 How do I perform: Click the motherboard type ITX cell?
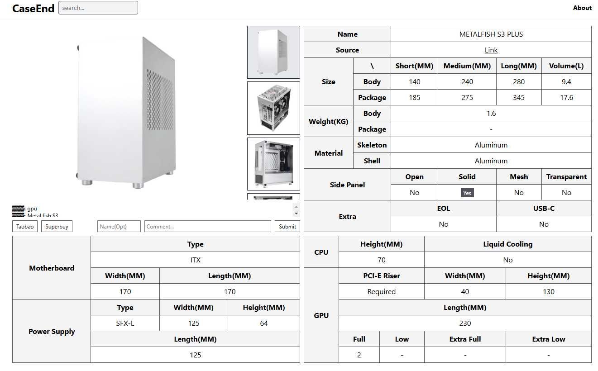click(x=195, y=260)
